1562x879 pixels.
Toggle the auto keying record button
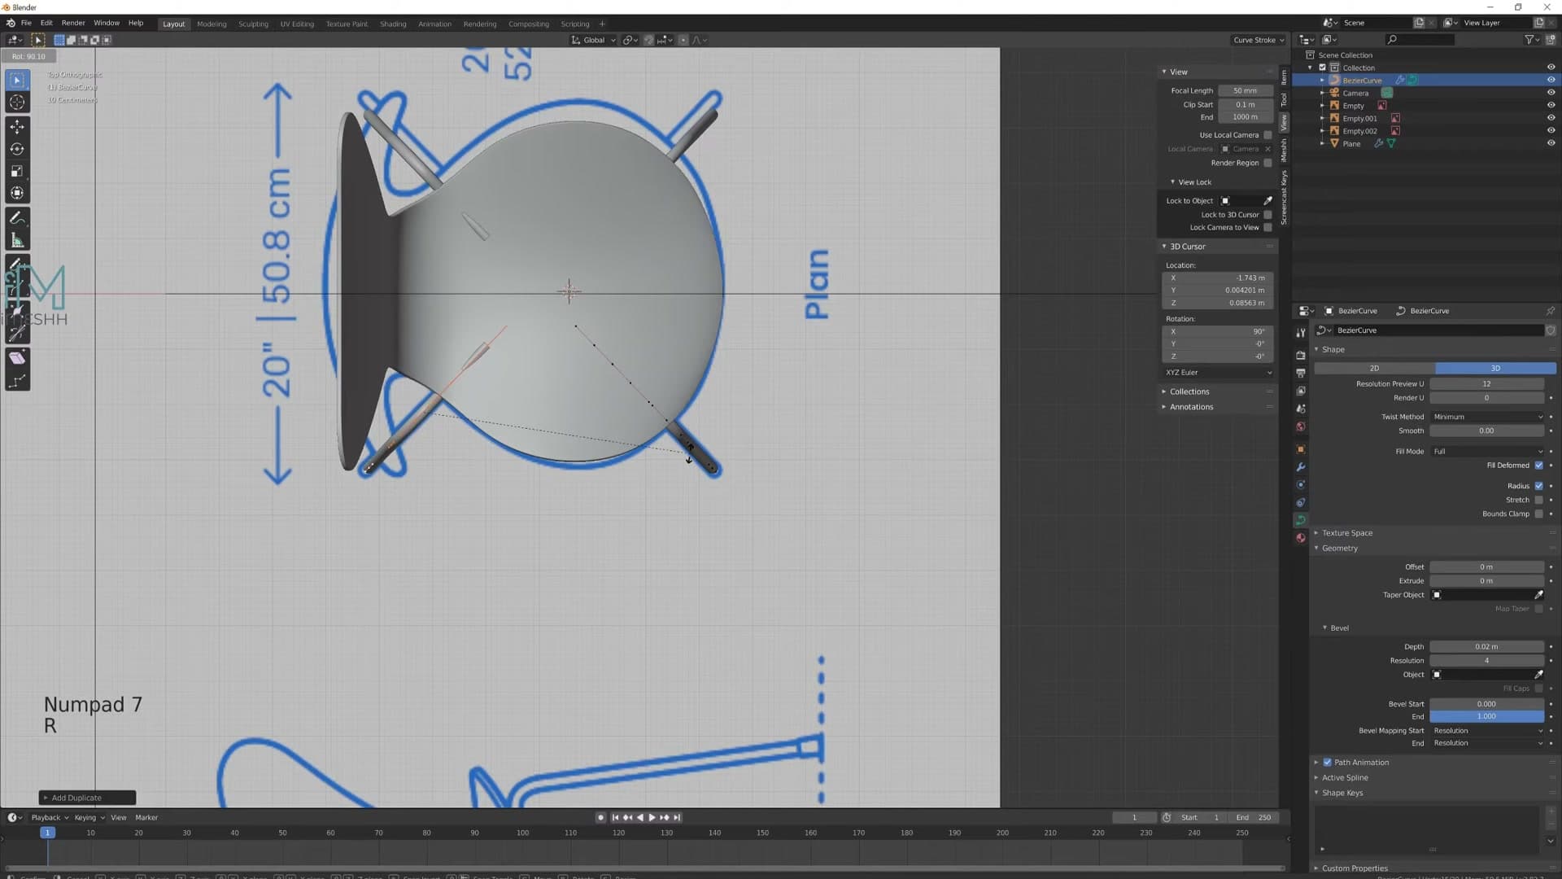(600, 817)
